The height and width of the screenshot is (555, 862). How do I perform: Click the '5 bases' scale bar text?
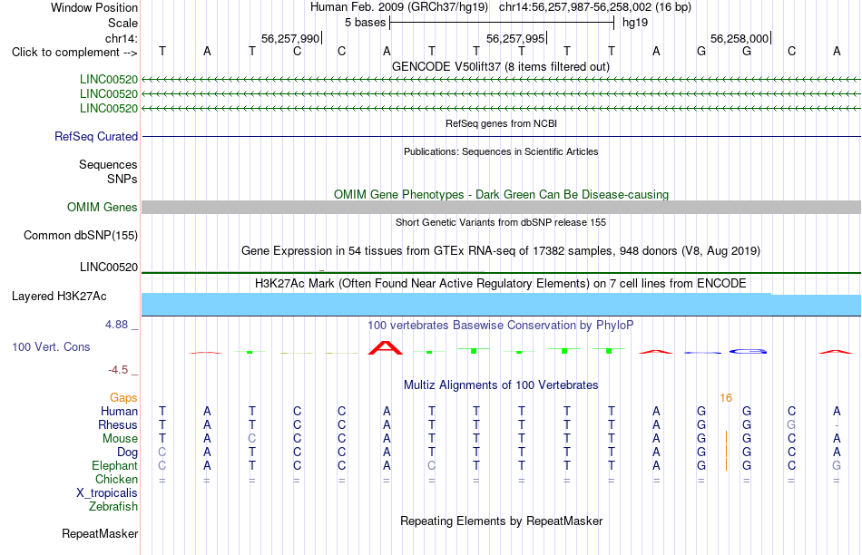point(365,23)
